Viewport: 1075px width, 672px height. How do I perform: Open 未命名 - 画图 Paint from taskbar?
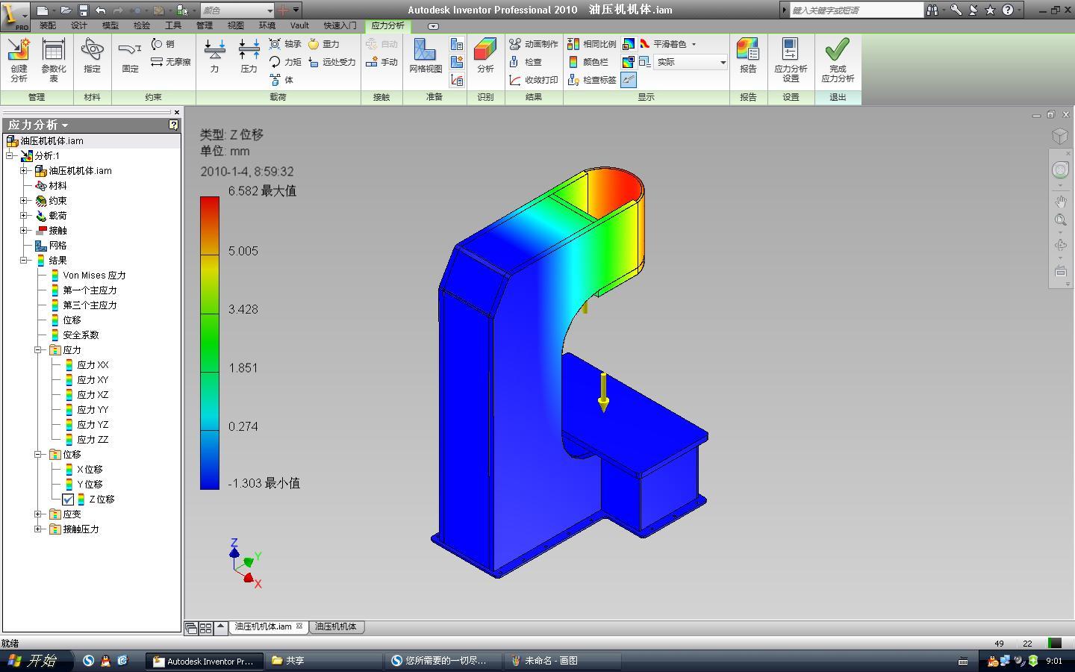tap(564, 661)
